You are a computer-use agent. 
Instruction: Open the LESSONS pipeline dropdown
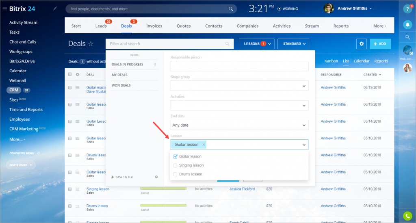257,44
